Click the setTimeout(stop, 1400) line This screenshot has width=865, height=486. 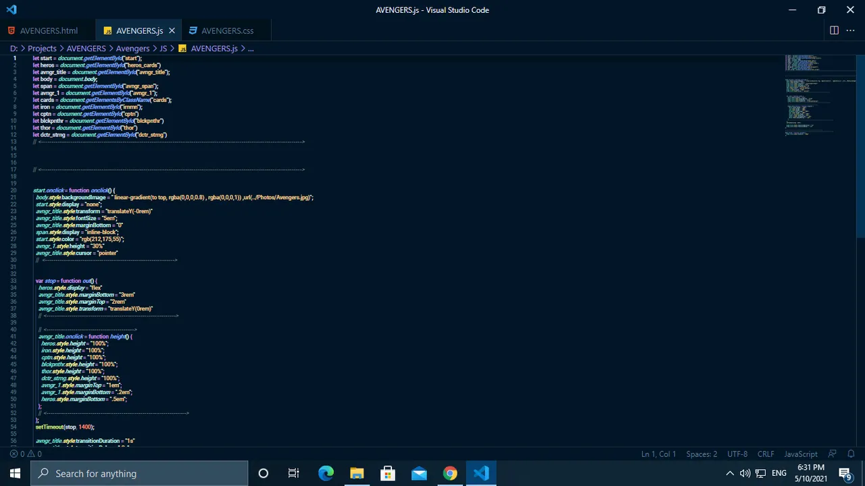[65, 427]
